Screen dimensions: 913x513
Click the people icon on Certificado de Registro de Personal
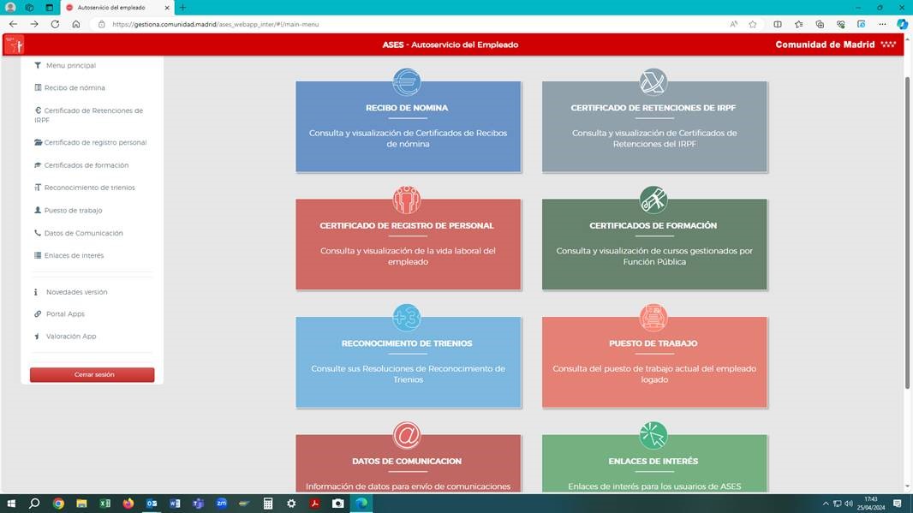pyautogui.click(x=407, y=200)
